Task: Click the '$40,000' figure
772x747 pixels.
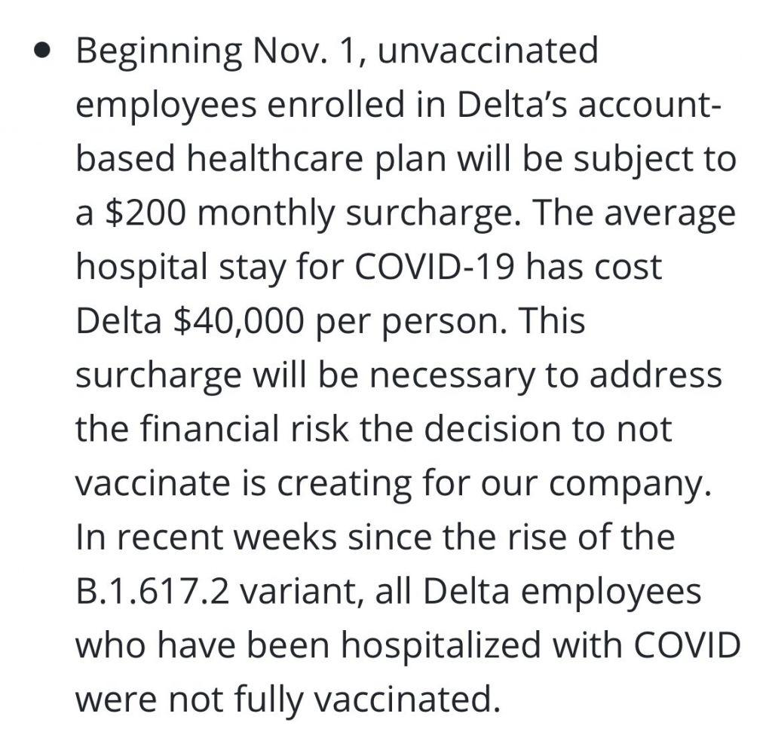Action: click(x=239, y=322)
